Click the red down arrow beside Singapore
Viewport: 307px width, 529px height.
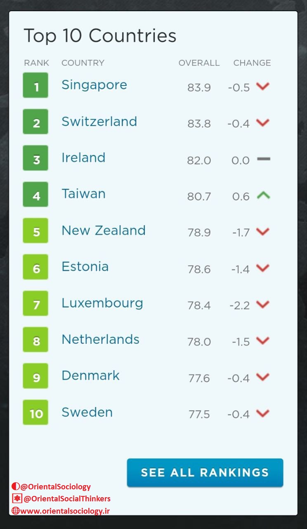tap(263, 86)
